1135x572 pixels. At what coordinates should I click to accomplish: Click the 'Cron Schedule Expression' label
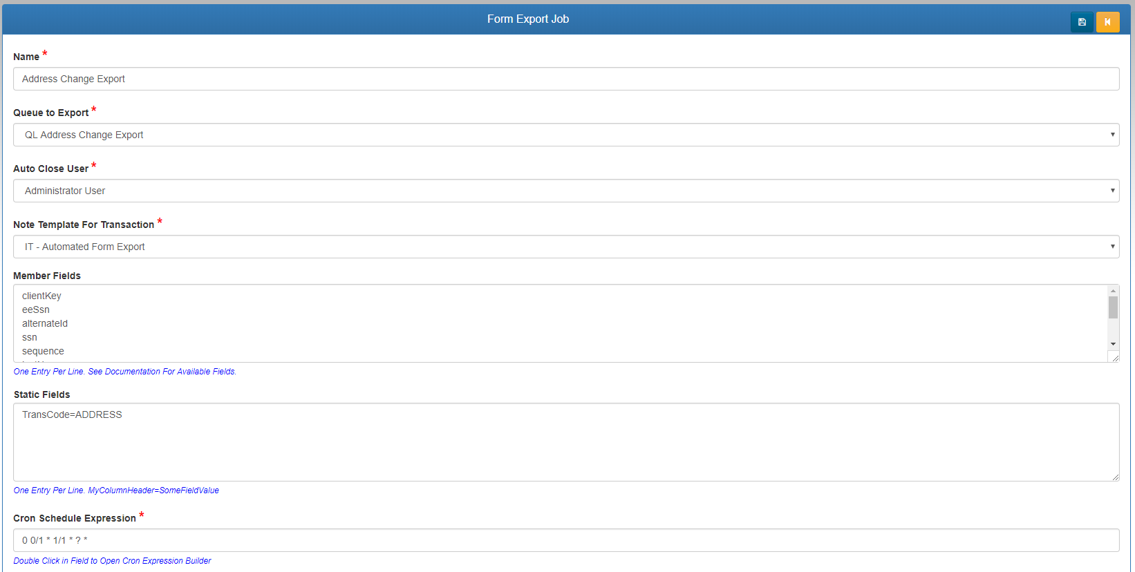(75, 518)
